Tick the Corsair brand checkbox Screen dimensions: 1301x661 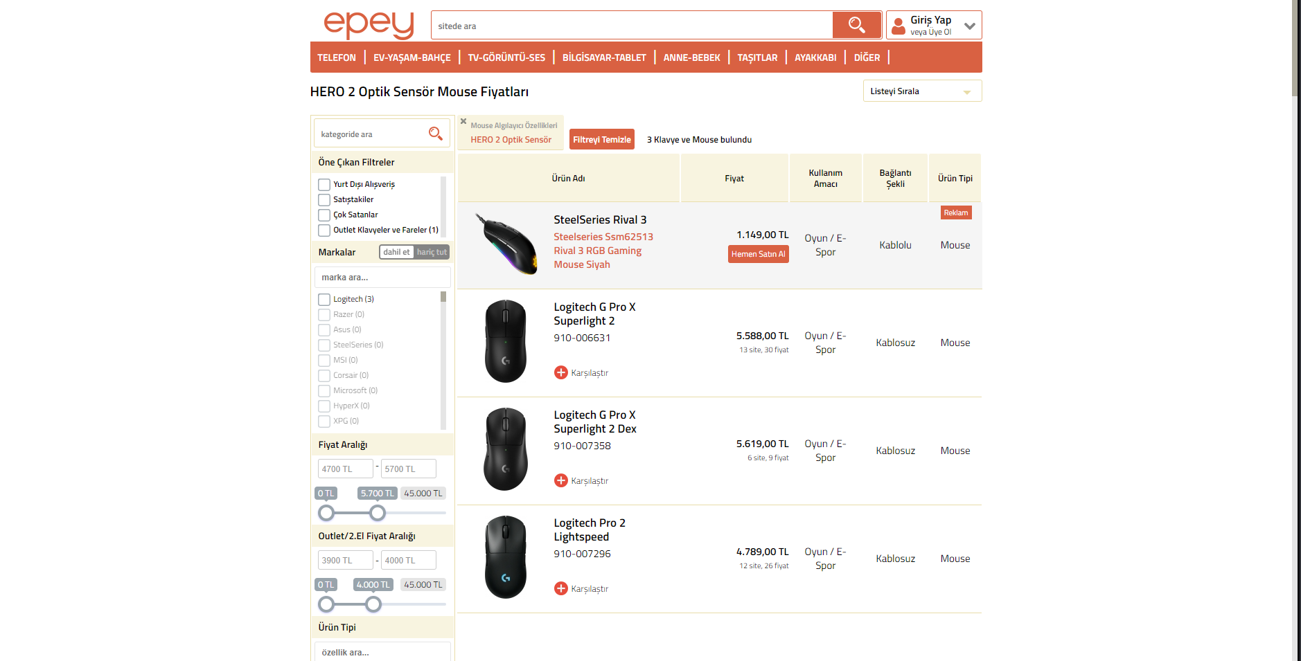point(324,376)
